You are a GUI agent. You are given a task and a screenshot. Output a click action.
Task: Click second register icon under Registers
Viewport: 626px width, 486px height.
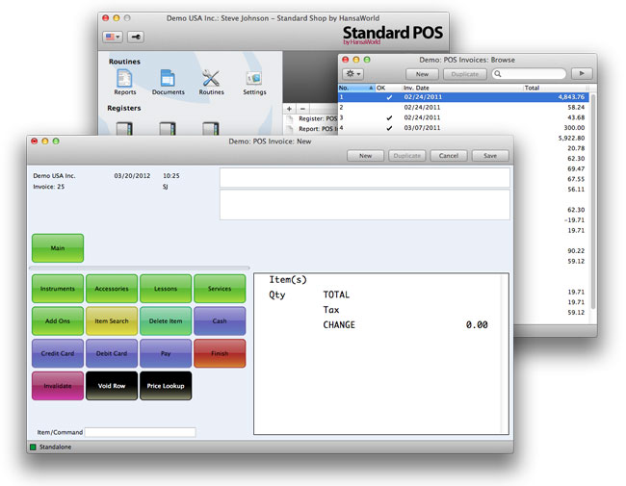point(168,129)
